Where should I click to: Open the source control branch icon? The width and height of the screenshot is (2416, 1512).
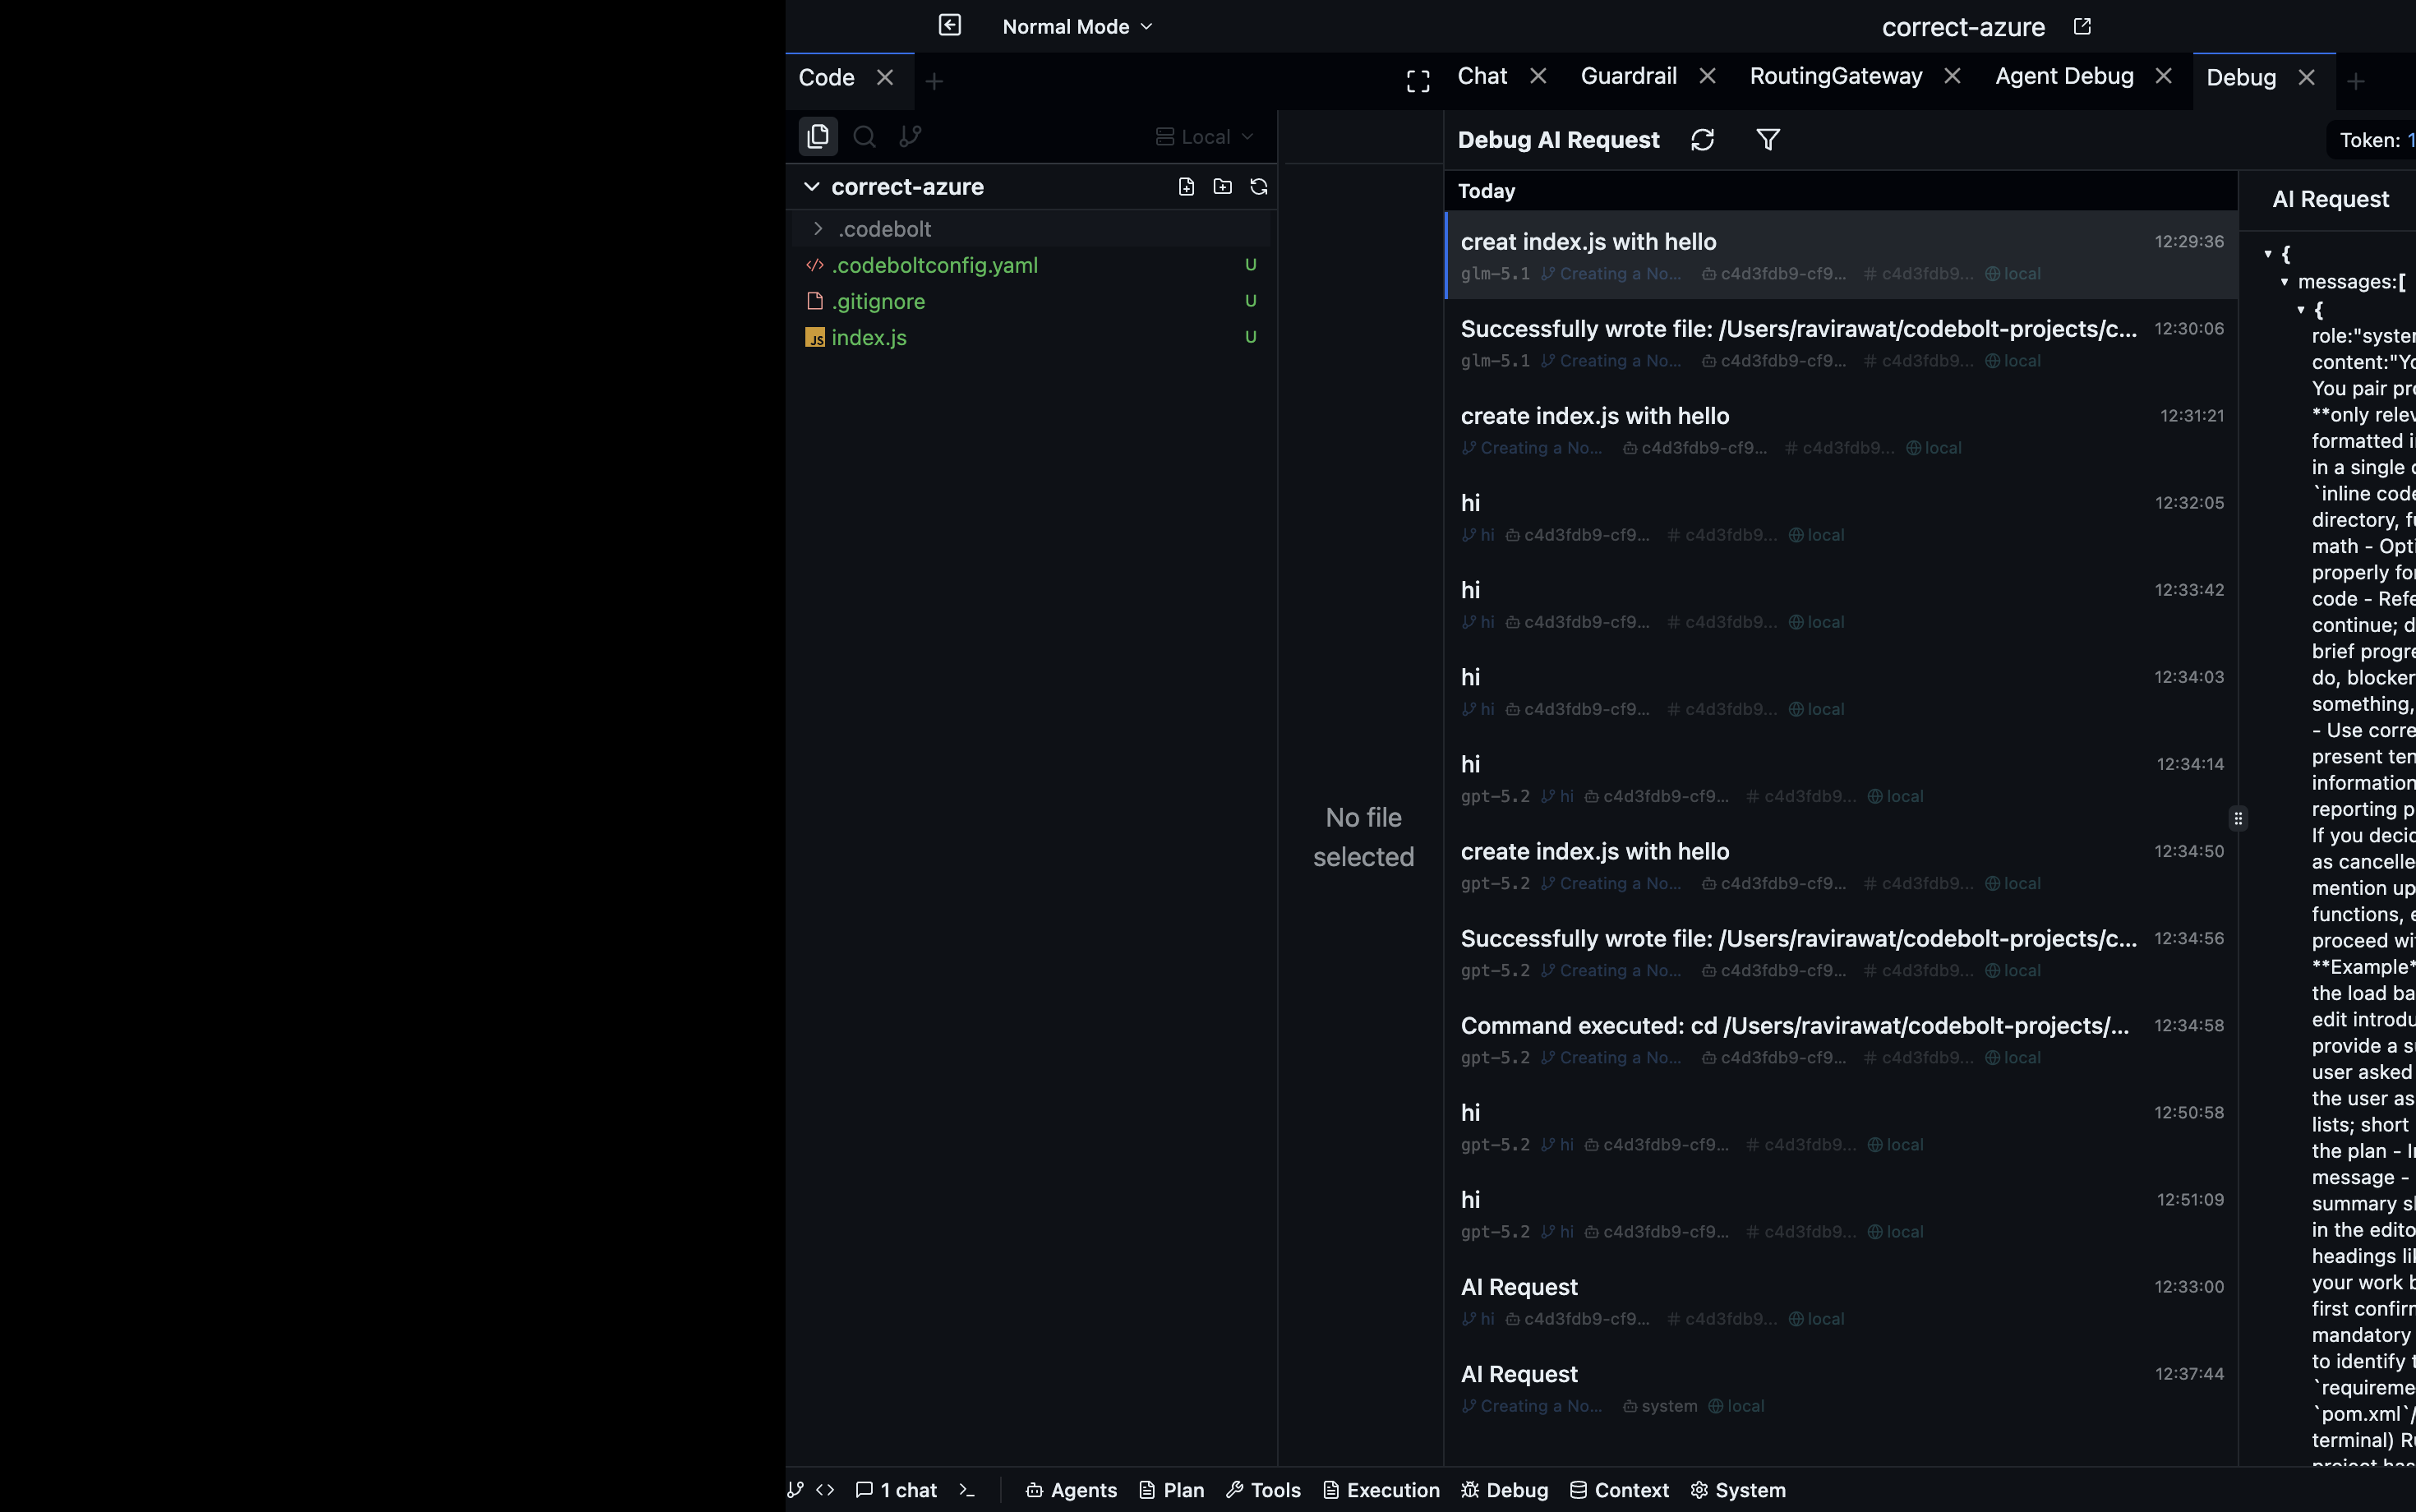click(x=910, y=136)
